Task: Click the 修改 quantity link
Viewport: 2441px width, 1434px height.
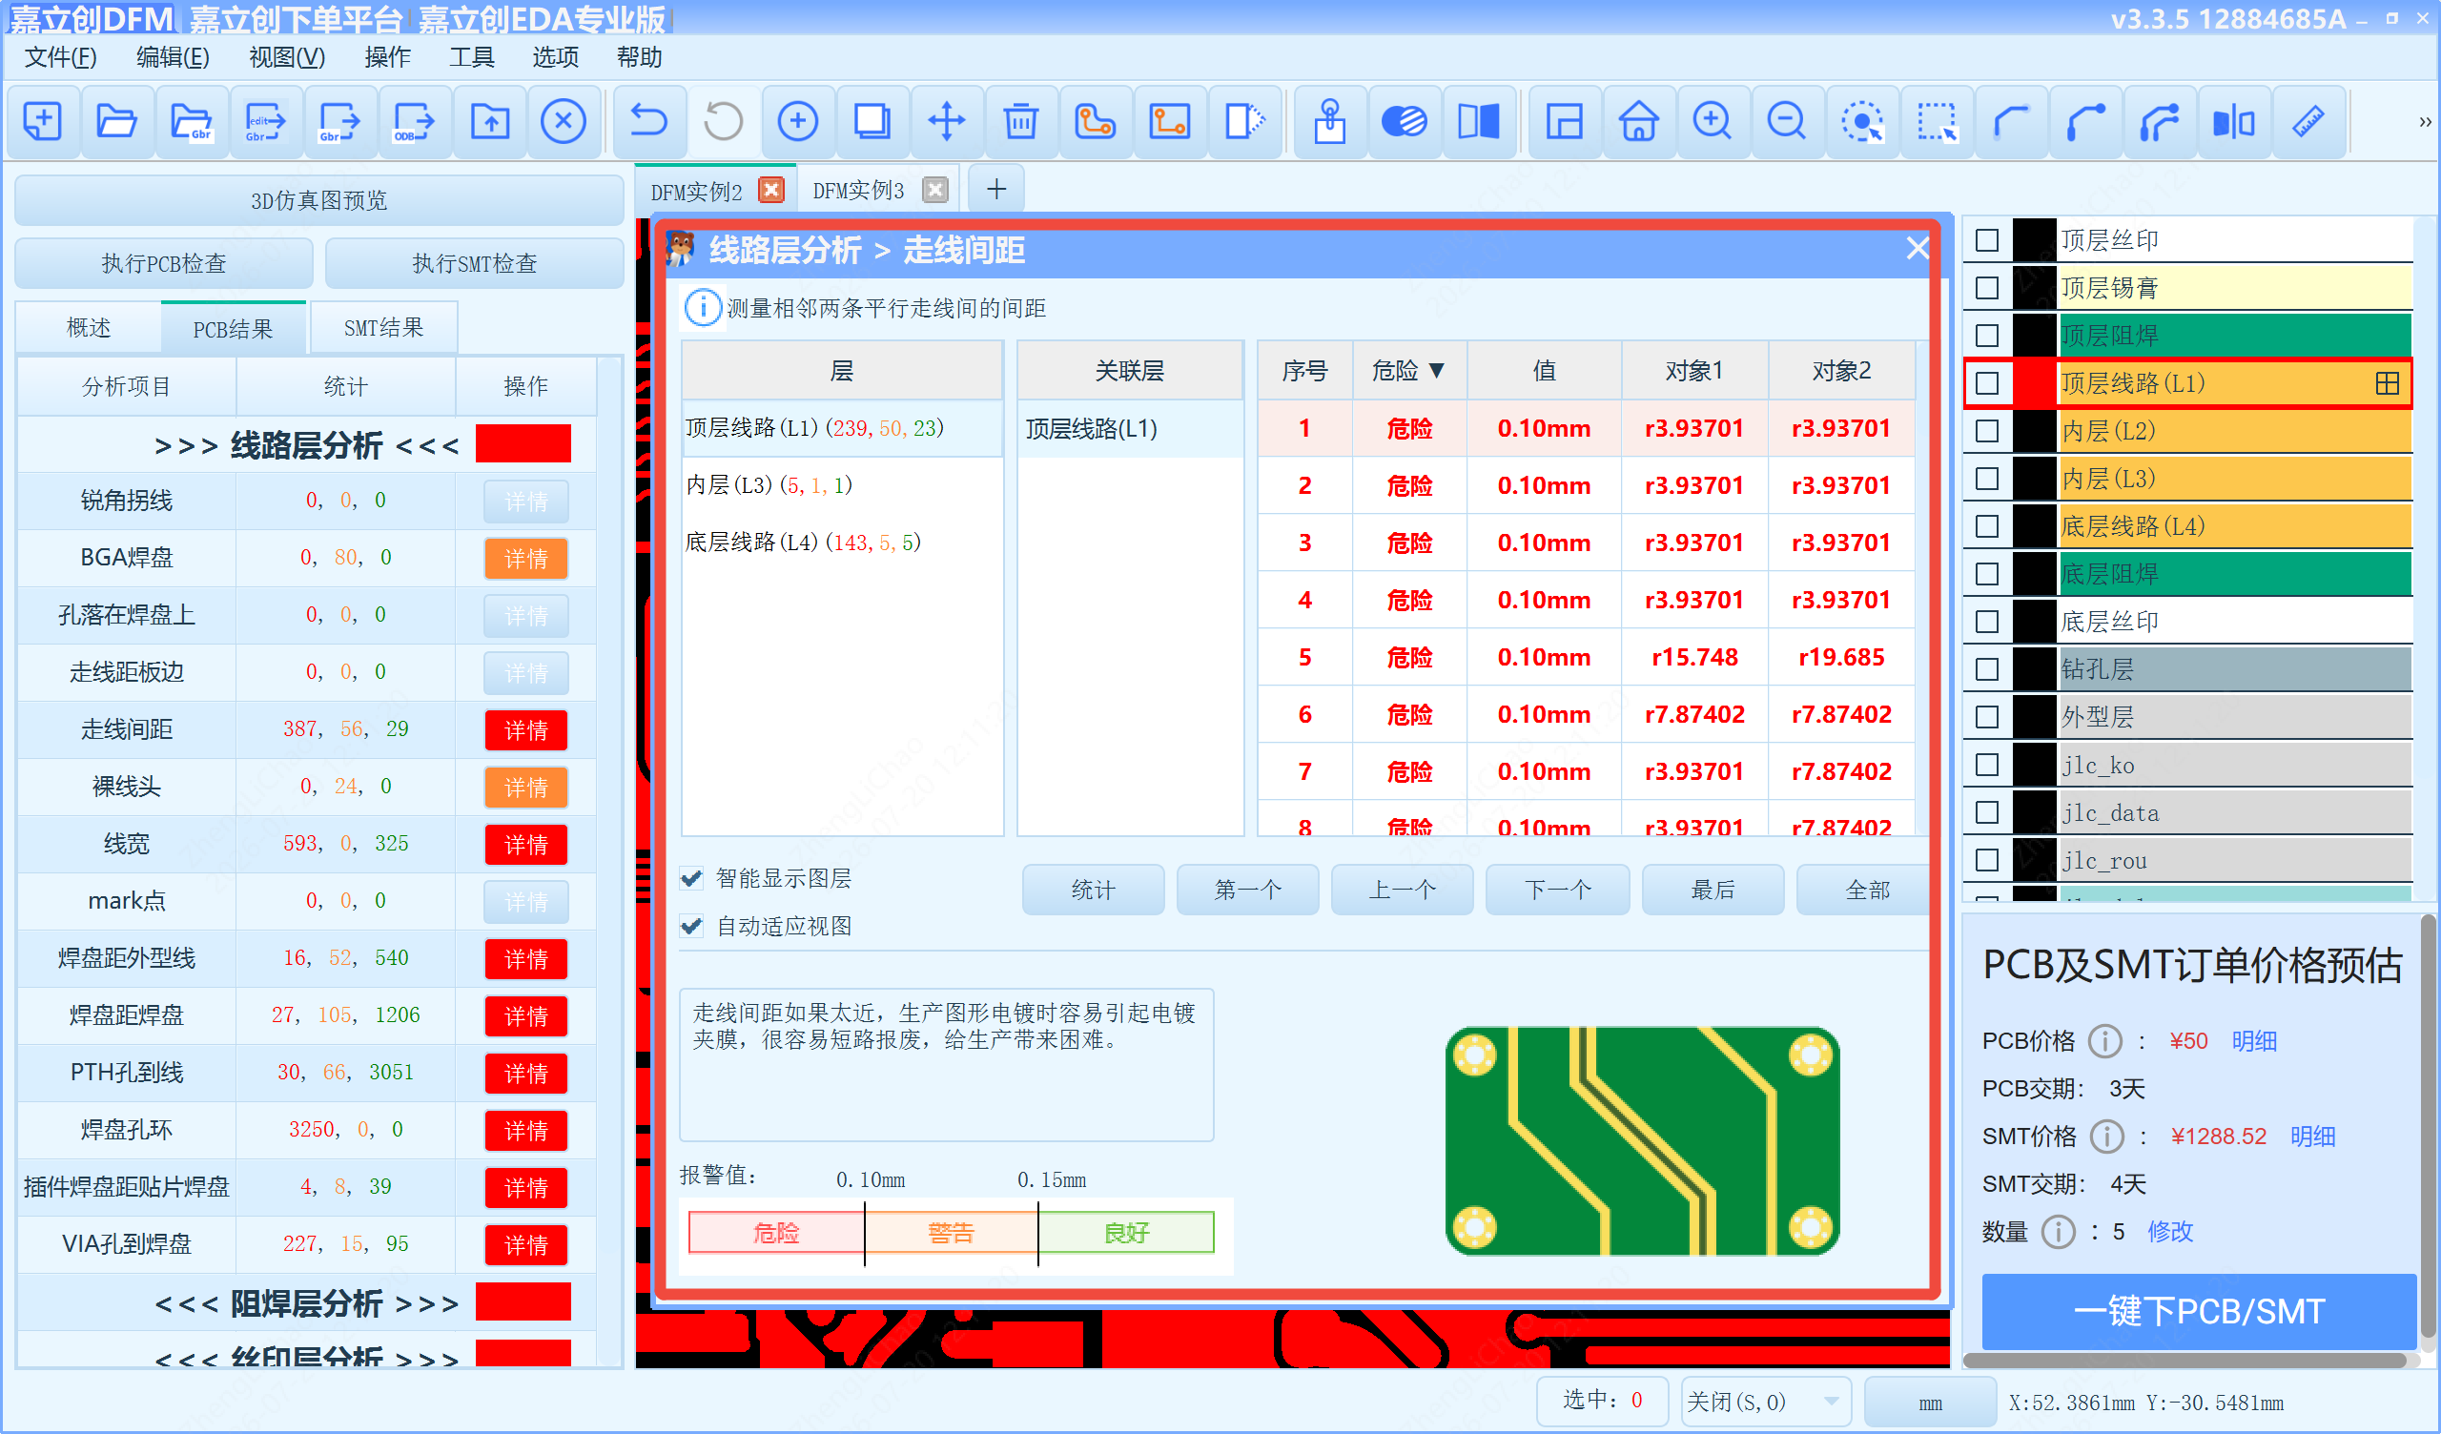Action: click(x=2170, y=1233)
